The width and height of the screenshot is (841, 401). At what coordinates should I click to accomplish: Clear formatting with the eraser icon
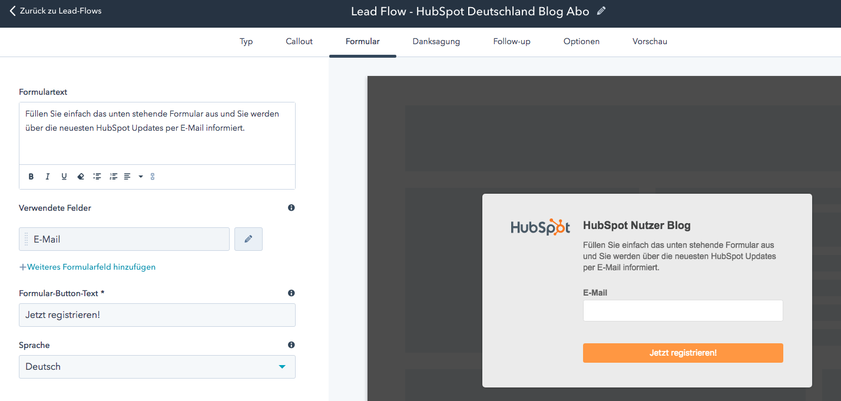(81, 177)
